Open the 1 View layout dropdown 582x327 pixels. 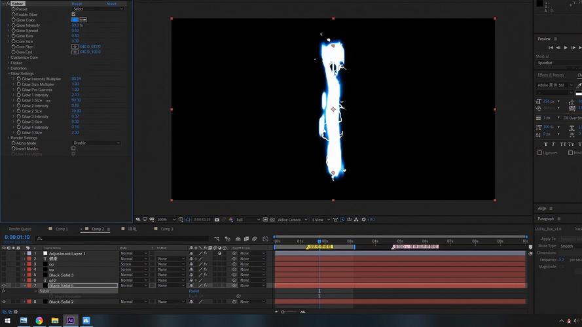point(320,220)
